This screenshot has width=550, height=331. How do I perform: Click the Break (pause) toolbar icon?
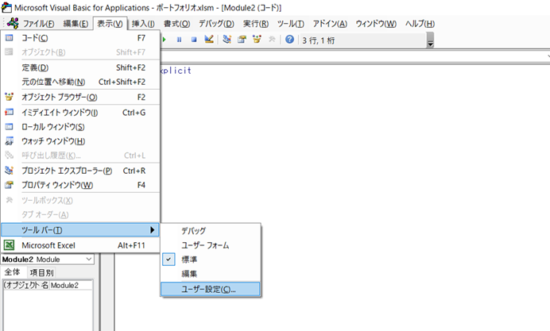180,40
